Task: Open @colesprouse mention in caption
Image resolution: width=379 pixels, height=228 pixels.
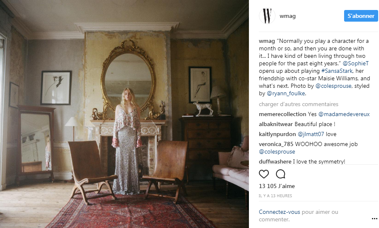Action: pyautogui.click(x=333, y=86)
